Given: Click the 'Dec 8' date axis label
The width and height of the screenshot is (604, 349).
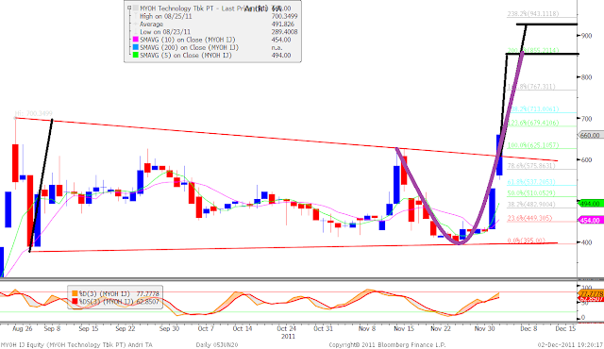Looking at the screenshot, I should pos(528,328).
